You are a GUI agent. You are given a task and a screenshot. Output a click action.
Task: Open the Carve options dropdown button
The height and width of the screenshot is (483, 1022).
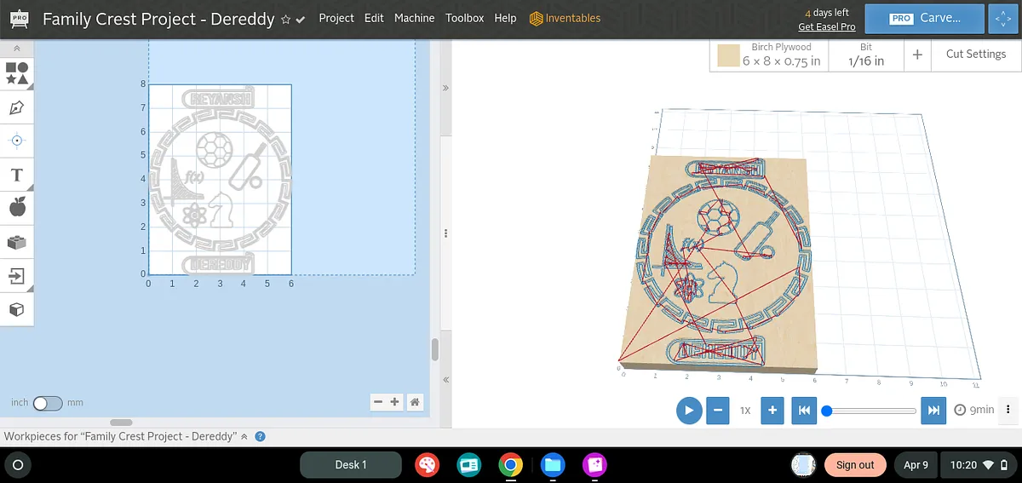click(x=1001, y=18)
